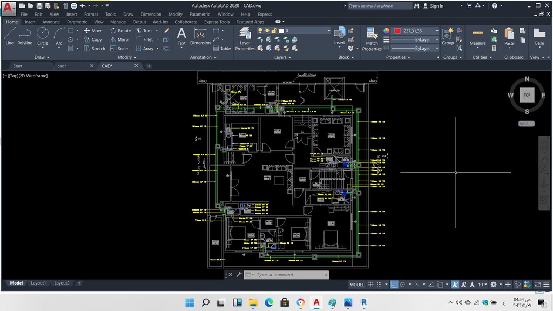Click the Dimension annotation tool

200,36
